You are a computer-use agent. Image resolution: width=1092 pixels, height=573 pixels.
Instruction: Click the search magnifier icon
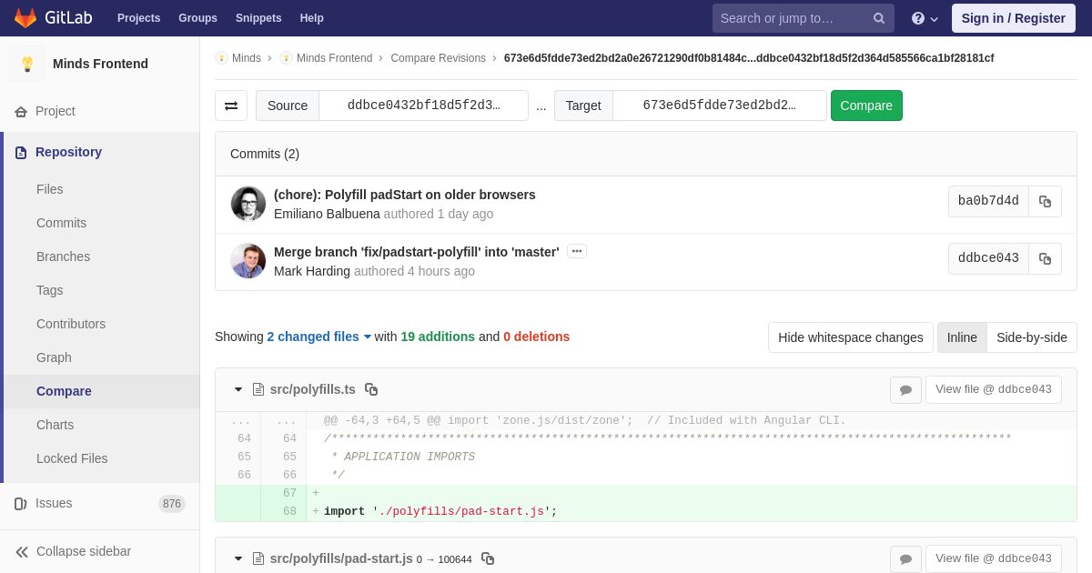[x=879, y=18]
